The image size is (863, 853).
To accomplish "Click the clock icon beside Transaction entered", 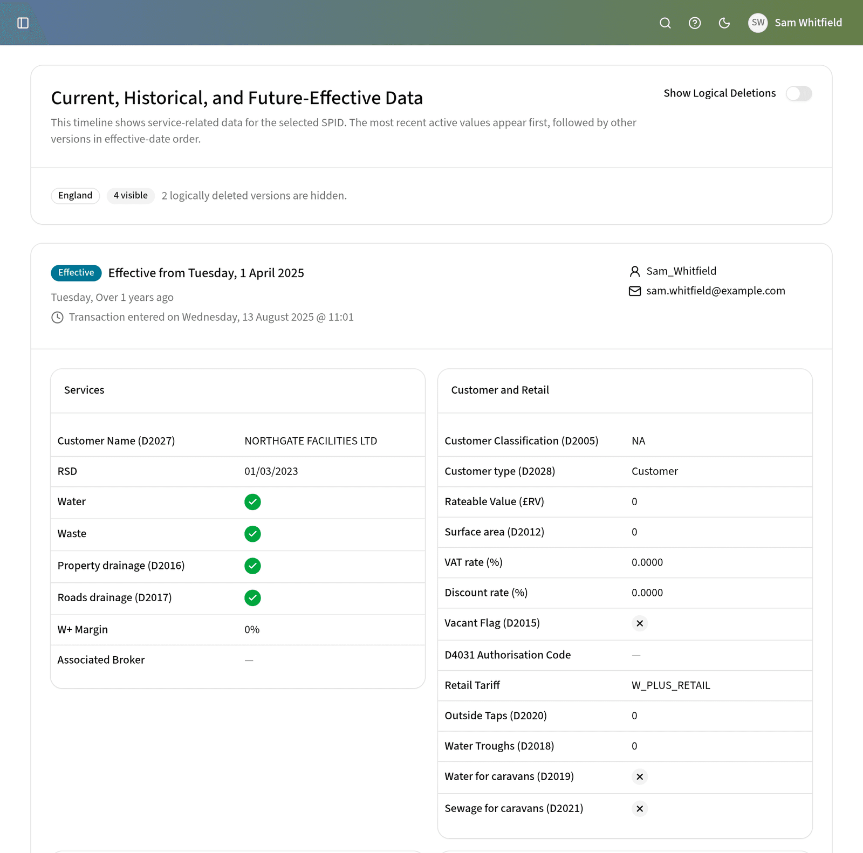I will click(x=57, y=318).
